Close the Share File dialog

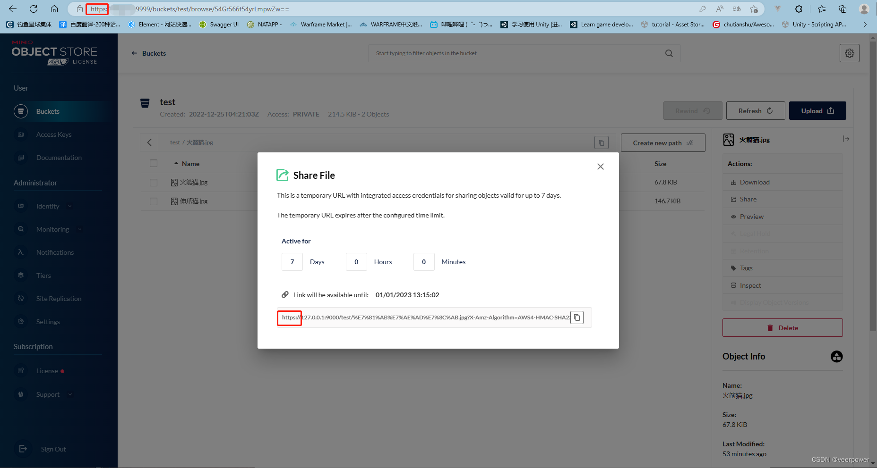601,167
